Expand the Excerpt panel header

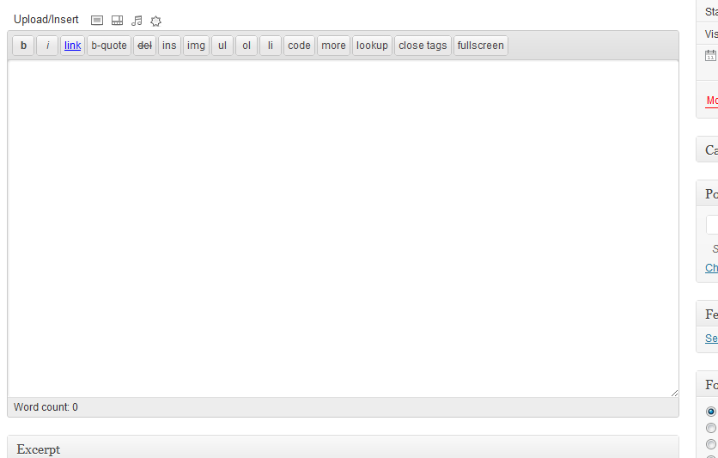tap(343, 448)
